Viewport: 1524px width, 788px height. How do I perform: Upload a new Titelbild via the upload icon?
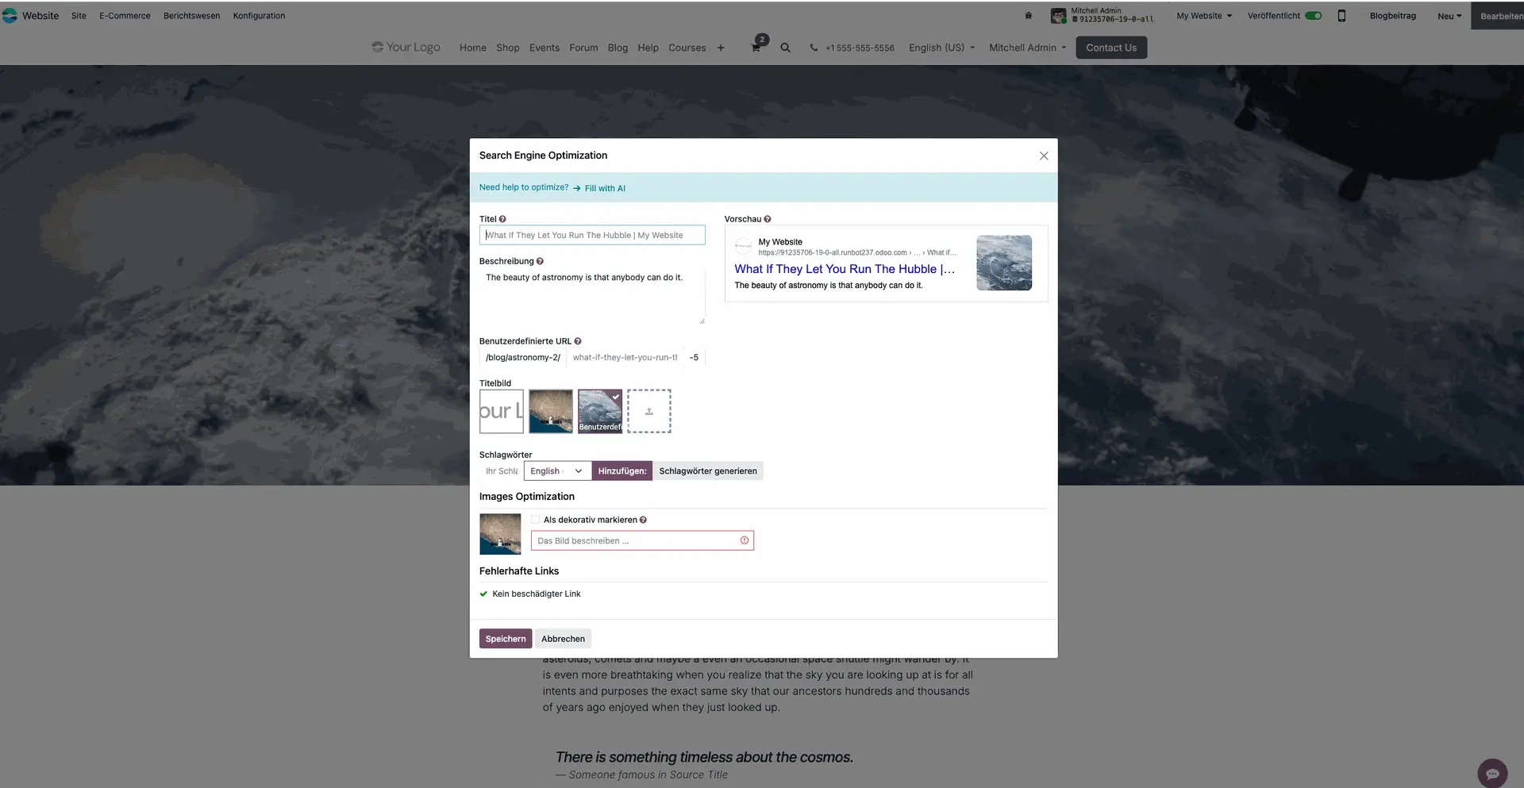coord(649,410)
